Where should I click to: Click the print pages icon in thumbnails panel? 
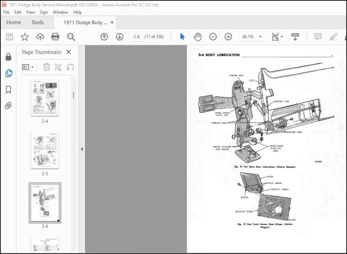click(x=58, y=67)
